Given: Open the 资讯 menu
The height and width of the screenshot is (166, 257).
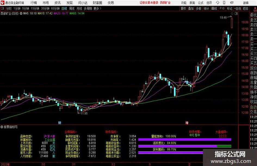Looking at the screenshot, I should pos(57,3).
